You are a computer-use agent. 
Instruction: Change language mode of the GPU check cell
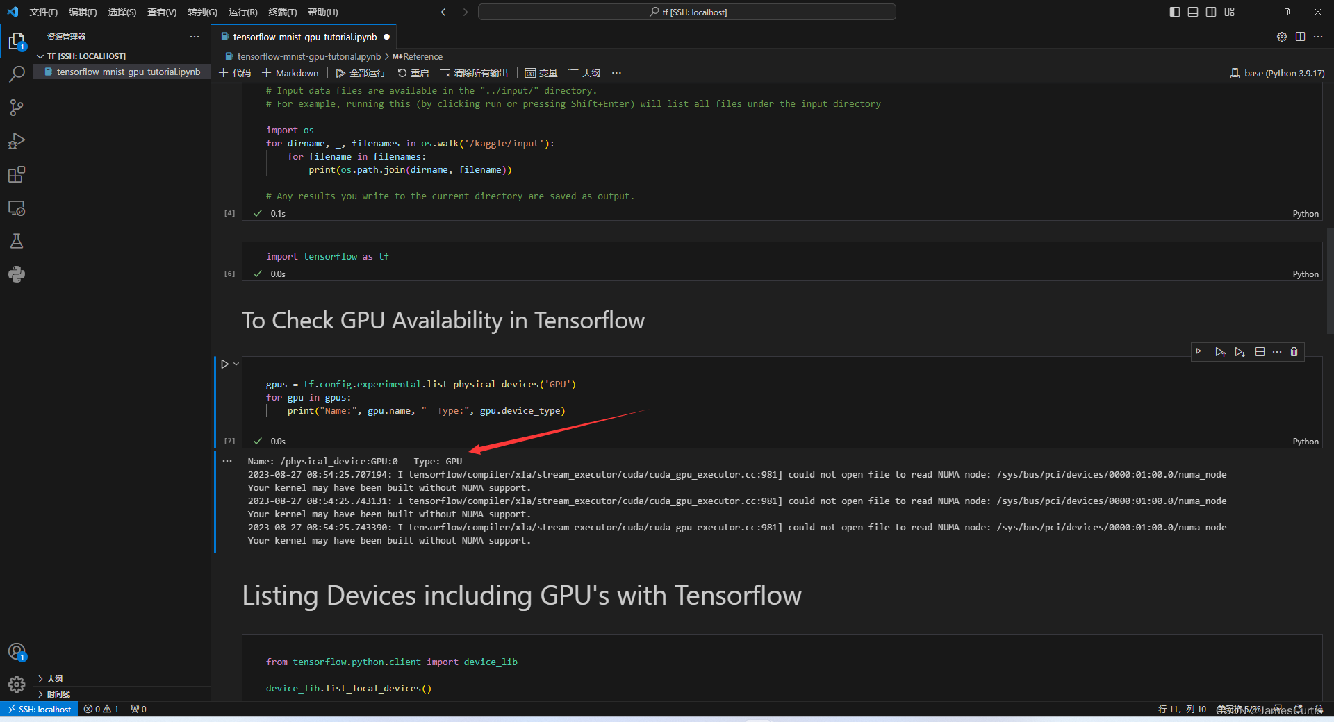click(x=1306, y=442)
